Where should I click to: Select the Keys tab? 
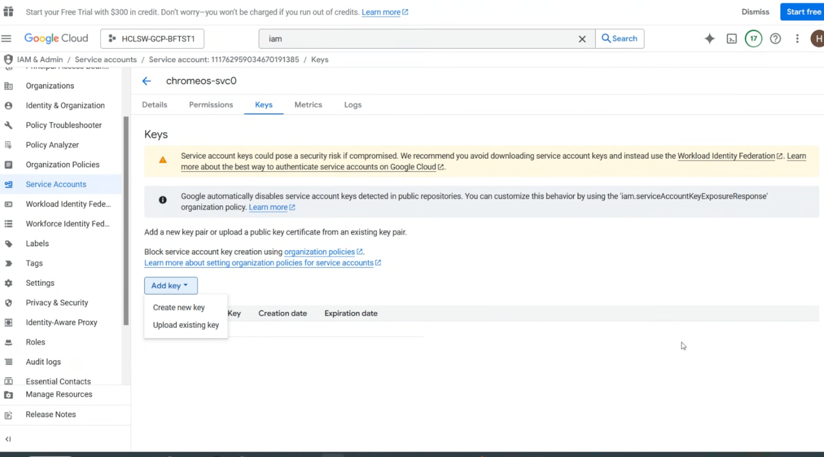[264, 104]
